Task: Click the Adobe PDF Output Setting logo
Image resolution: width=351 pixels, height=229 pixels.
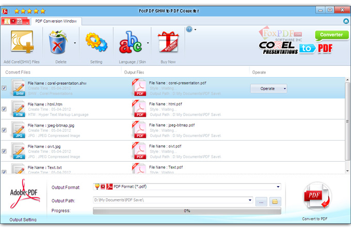Action: tap(25, 194)
